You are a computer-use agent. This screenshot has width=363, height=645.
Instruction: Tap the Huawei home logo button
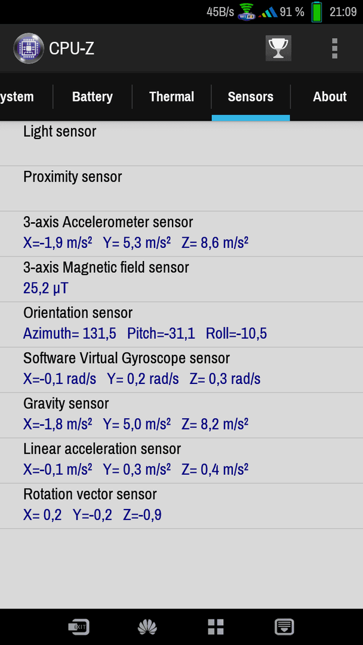click(147, 627)
